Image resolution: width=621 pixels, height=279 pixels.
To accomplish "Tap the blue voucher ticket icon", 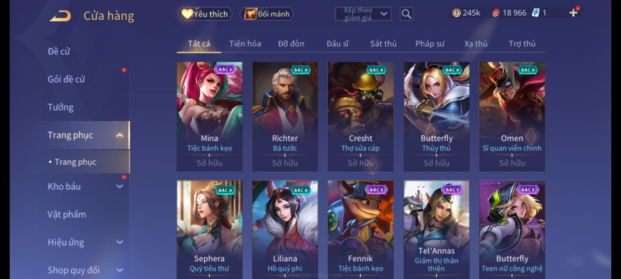I will [x=535, y=13].
